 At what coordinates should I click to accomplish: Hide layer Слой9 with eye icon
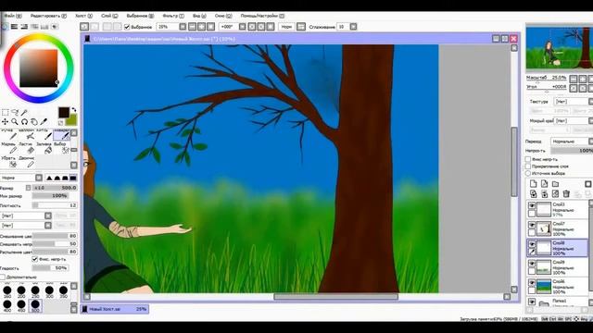[532, 264]
